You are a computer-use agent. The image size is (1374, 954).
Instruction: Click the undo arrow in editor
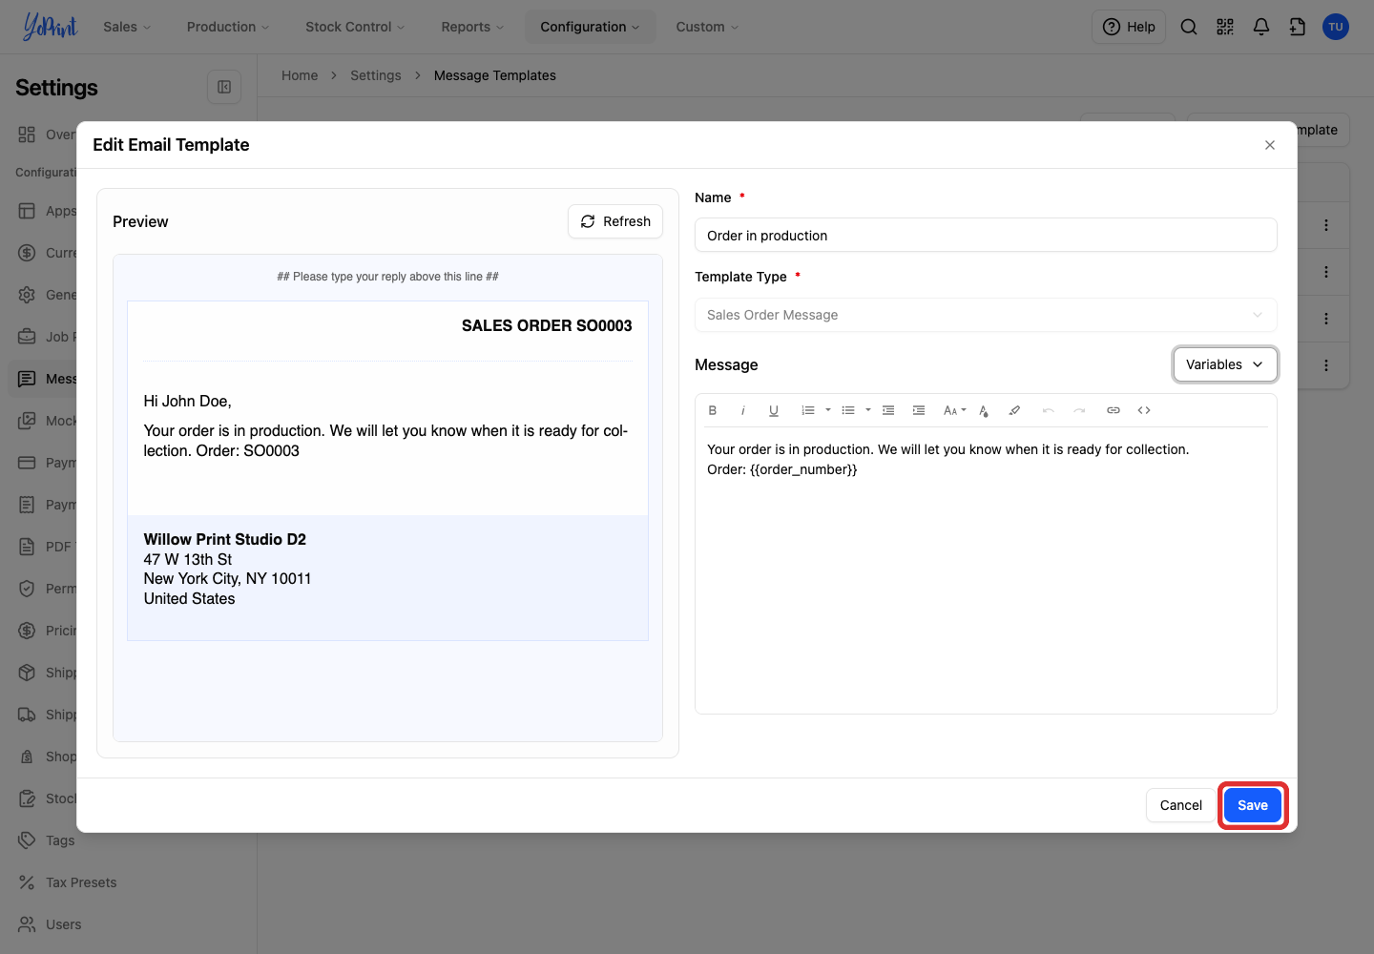[1049, 410]
